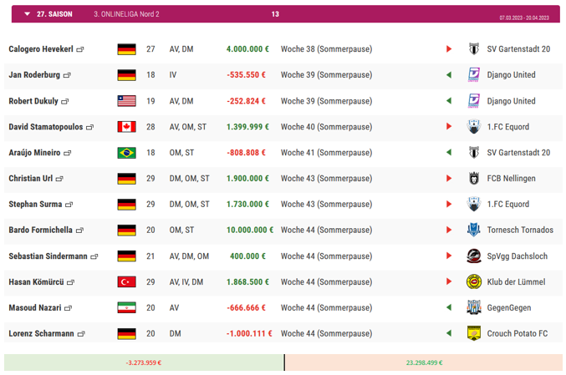Click Django United logo in Robert Dukuly row
The width and height of the screenshot is (566, 375).
click(x=473, y=101)
